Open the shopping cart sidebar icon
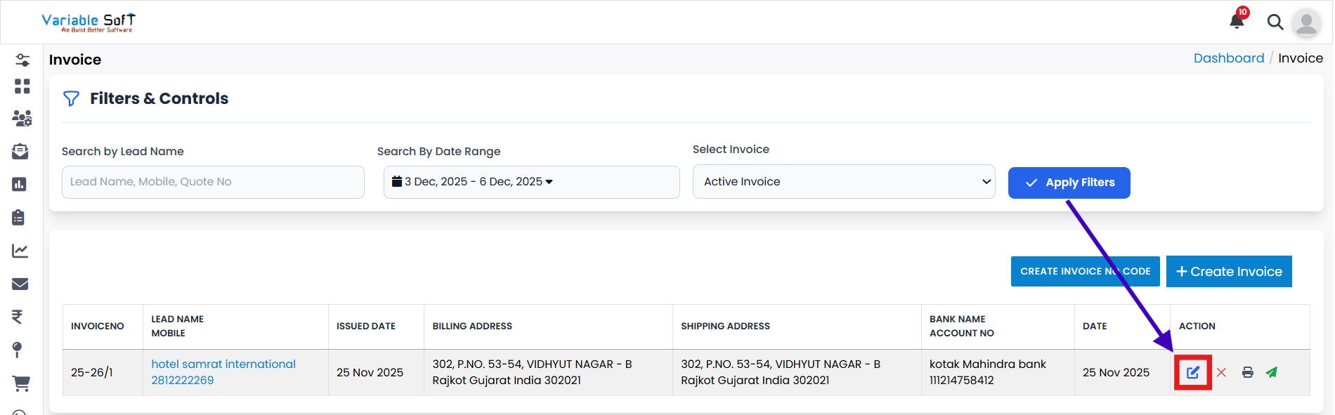The height and width of the screenshot is (415, 1335). pos(21,383)
